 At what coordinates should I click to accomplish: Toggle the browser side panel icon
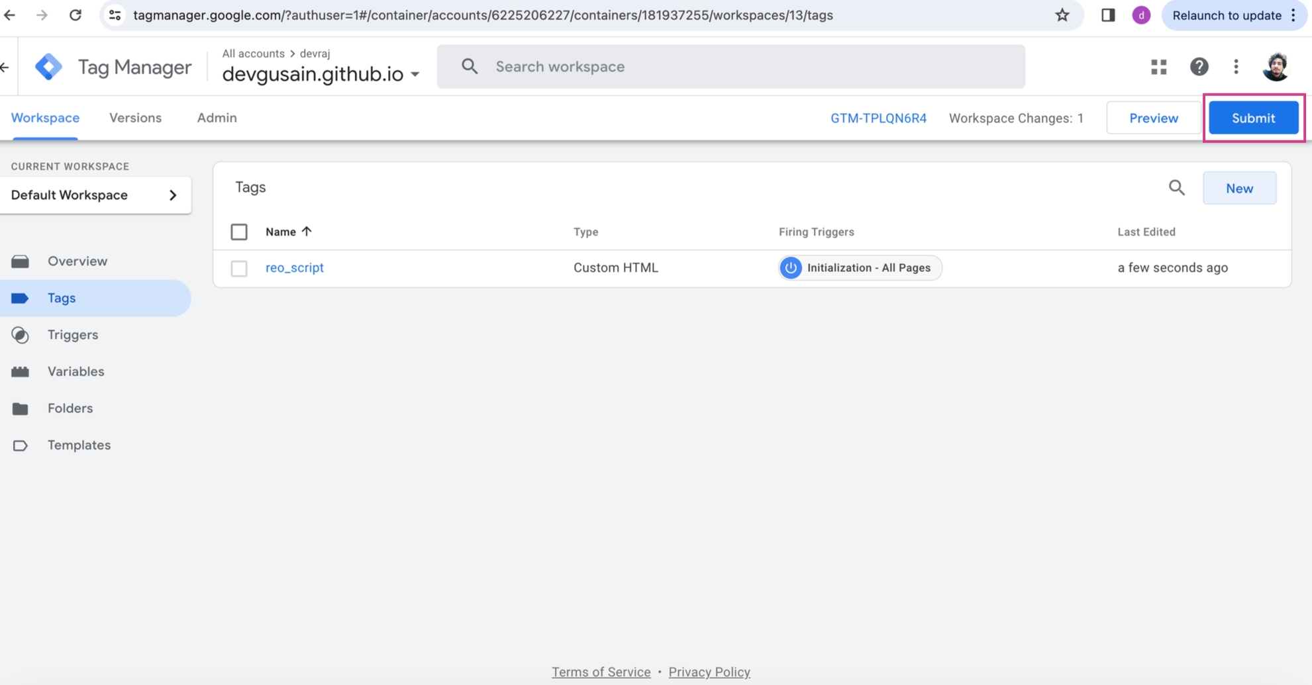click(1108, 15)
